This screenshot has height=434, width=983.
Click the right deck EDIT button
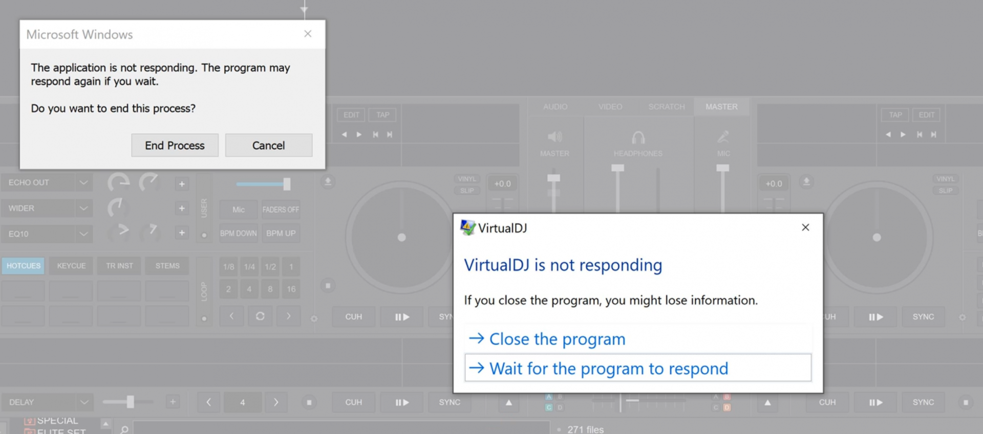pos(927,115)
